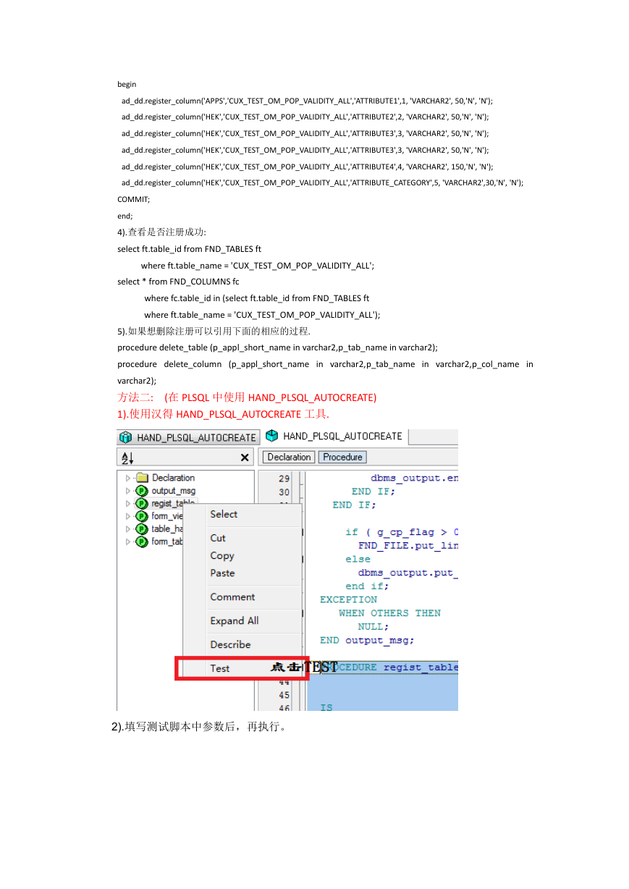Choose Paste from the context menu
Image resolution: width=629 pixels, height=889 pixels.
[x=242, y=573]
